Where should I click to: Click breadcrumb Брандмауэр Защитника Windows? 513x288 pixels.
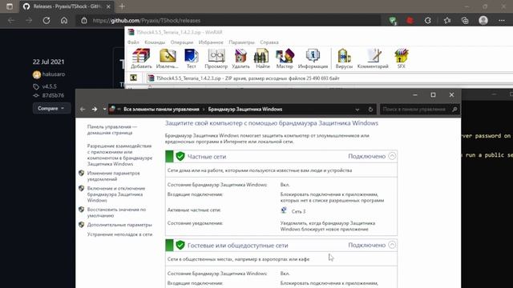[x=245, y=109]
